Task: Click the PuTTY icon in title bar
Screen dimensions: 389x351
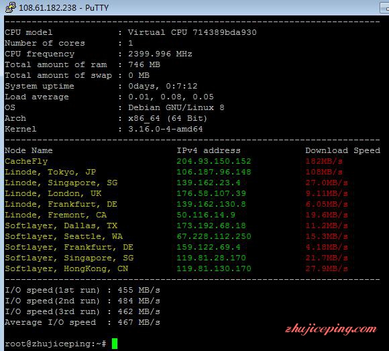Action: (x=11, y=7)
